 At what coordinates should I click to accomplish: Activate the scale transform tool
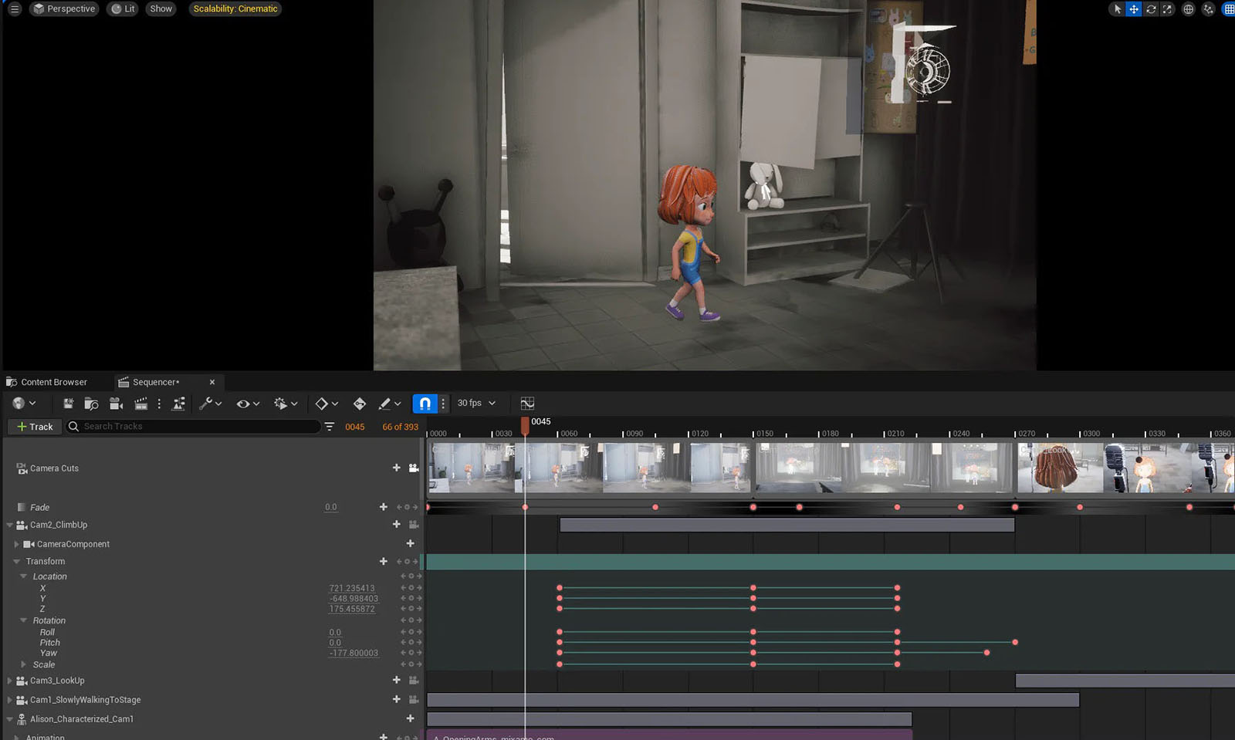[x=1168, y=9]
